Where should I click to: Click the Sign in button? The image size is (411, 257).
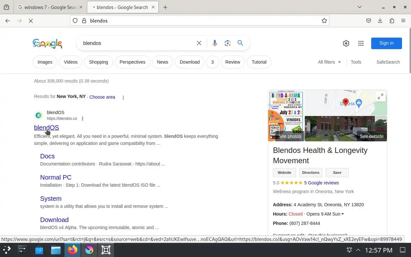click(x=386, y=43)
